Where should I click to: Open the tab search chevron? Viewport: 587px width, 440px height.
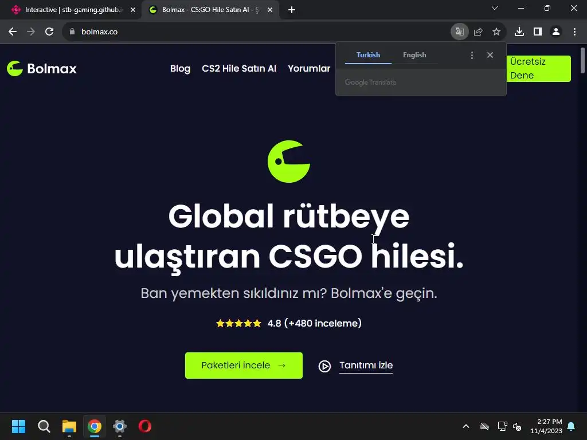495,8
